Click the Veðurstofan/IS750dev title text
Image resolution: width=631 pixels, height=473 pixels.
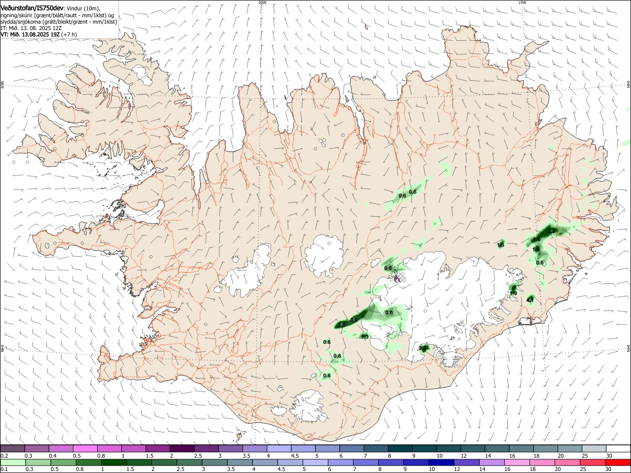click(x=32, y=8)
